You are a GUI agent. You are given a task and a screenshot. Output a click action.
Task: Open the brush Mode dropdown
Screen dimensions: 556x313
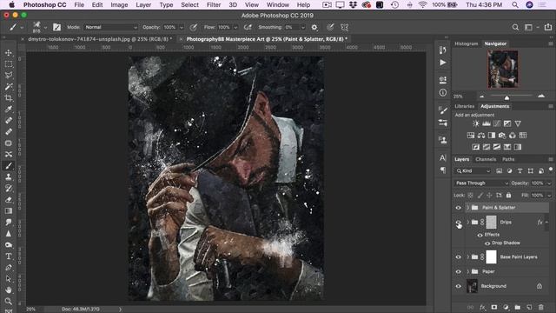coord(110,27)
